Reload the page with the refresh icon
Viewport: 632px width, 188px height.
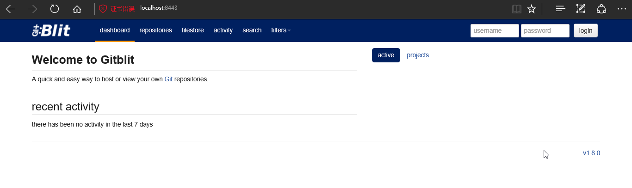[x=55, y=9]
